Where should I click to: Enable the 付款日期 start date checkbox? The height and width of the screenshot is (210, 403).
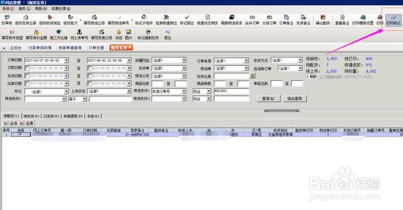click(27, 68)
